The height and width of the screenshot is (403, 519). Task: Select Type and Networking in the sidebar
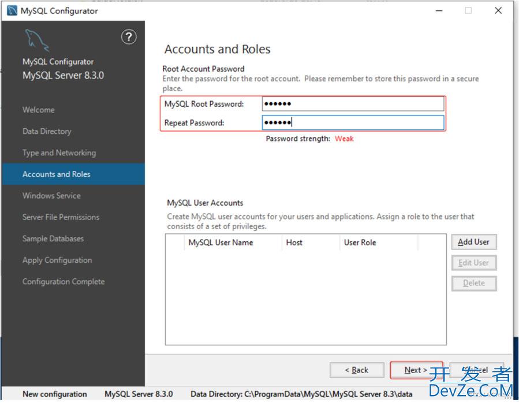tap(59, 153)
